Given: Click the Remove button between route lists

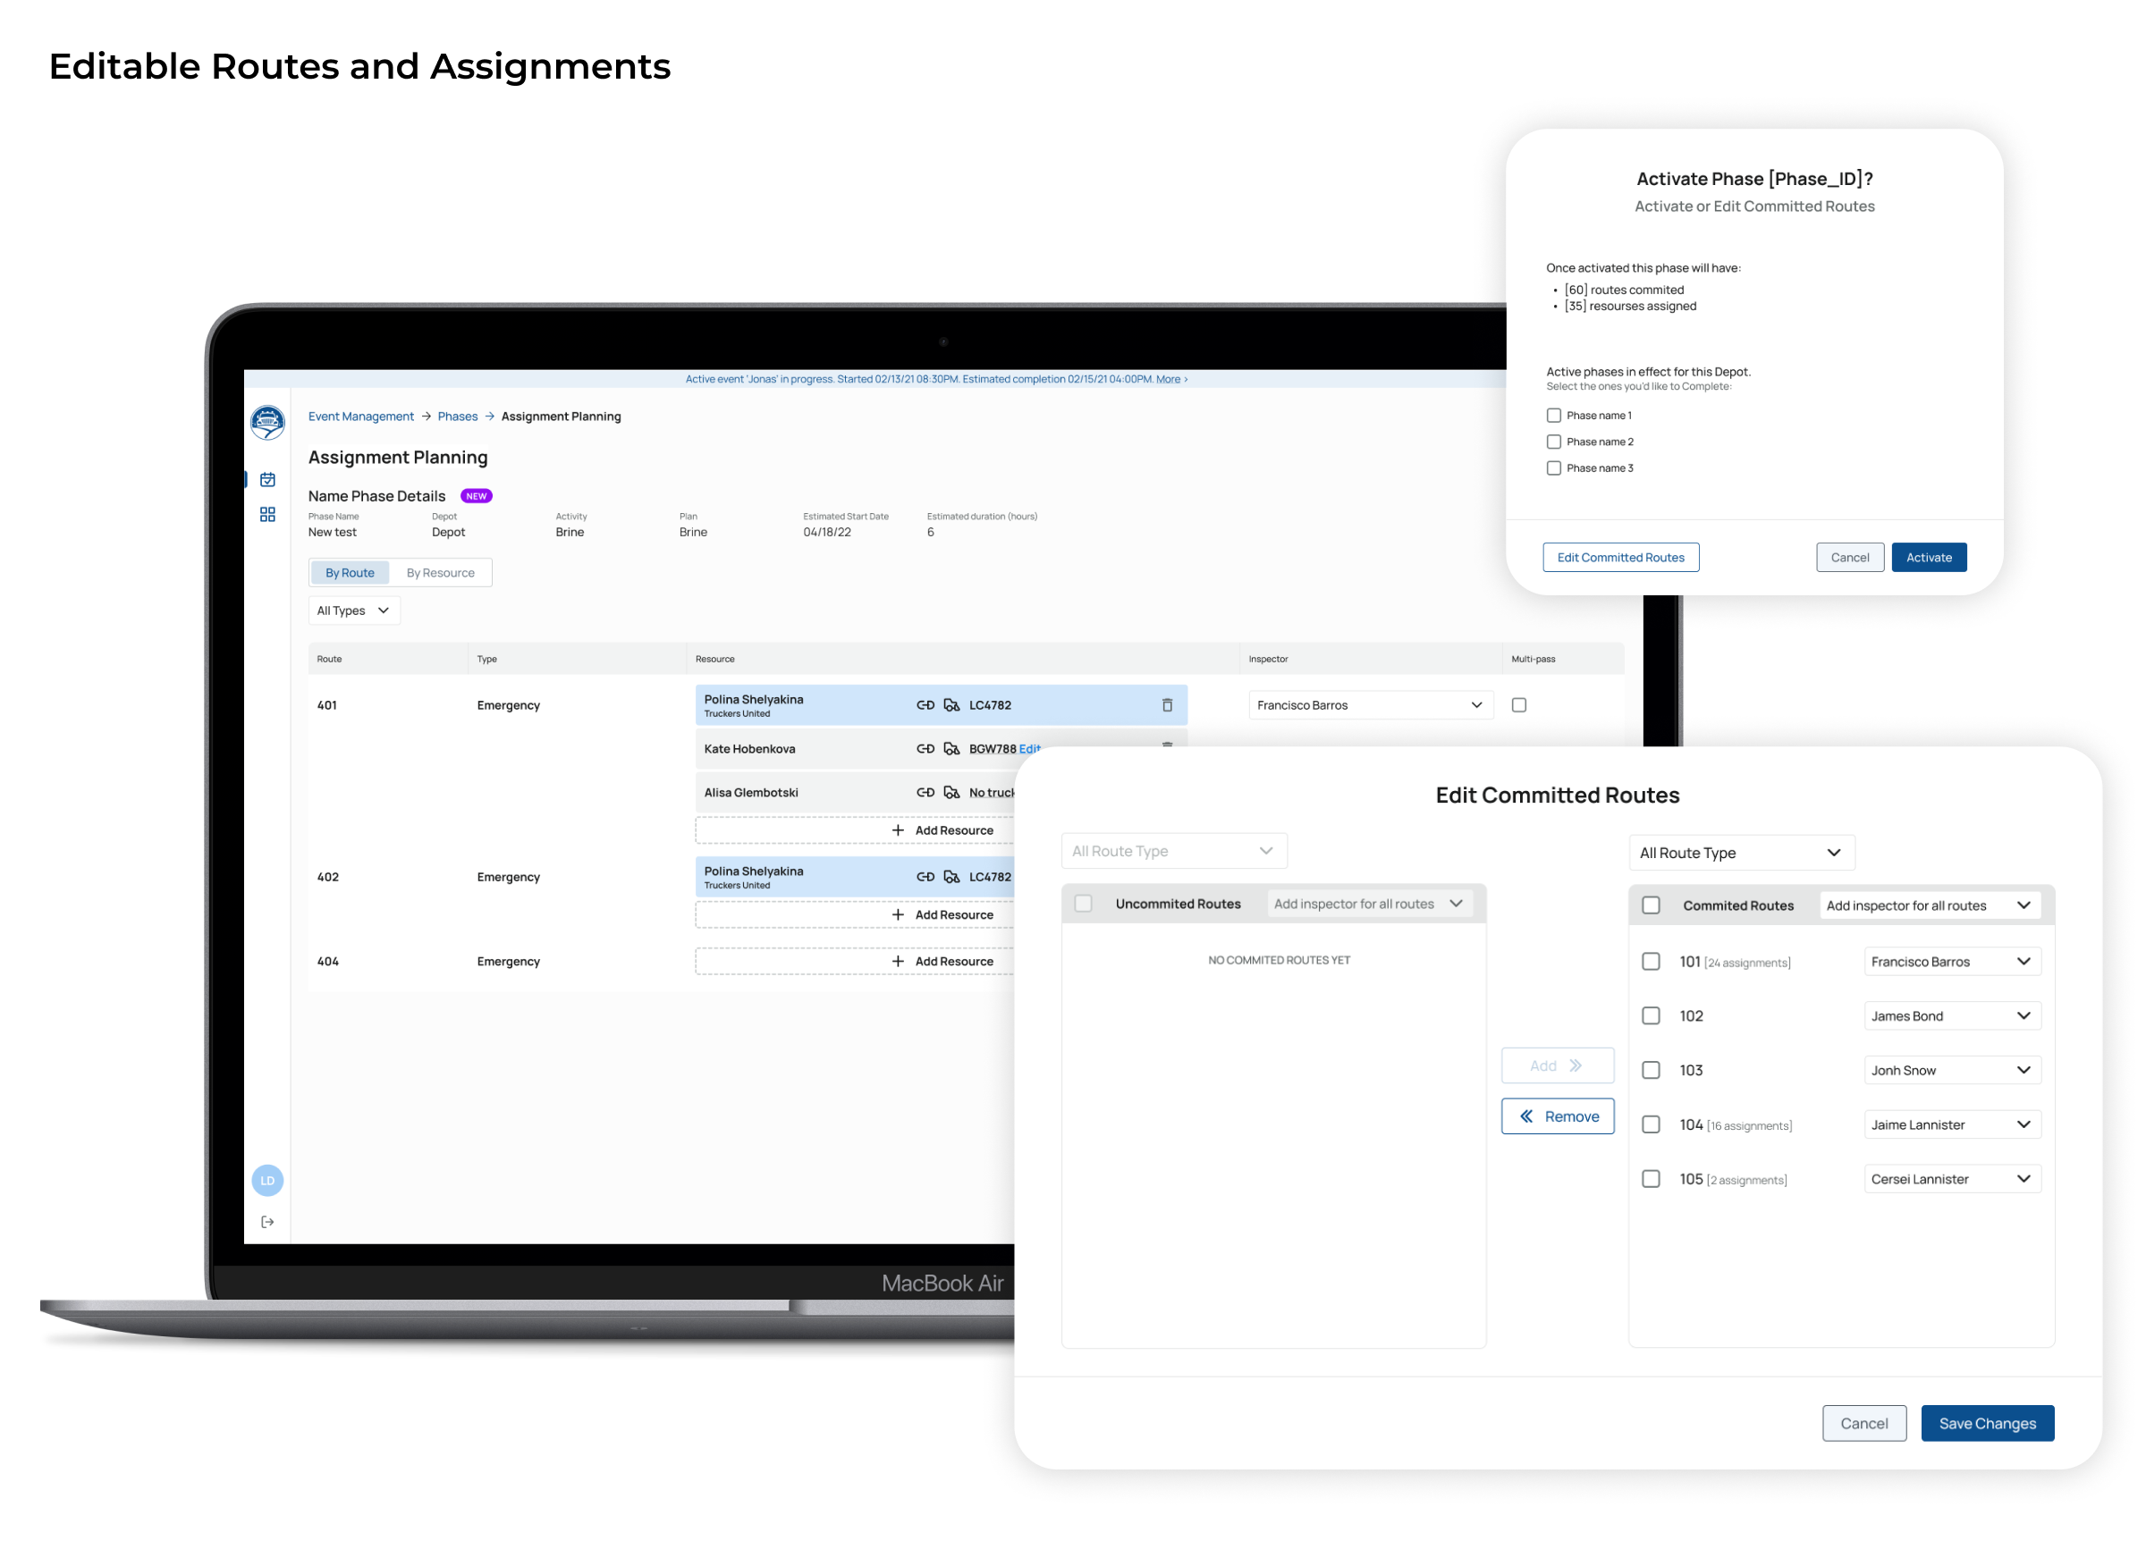Looking at the screenshot, I should click(1557, 1116).
